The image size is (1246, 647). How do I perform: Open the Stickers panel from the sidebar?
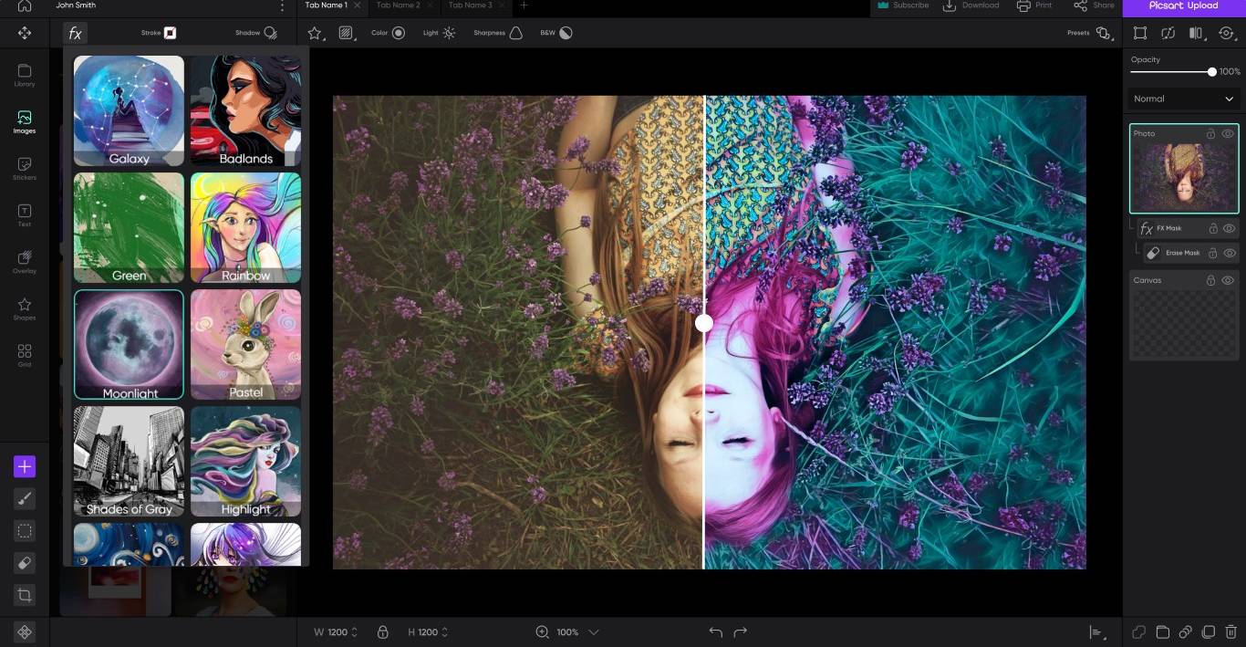pos(24,169)
